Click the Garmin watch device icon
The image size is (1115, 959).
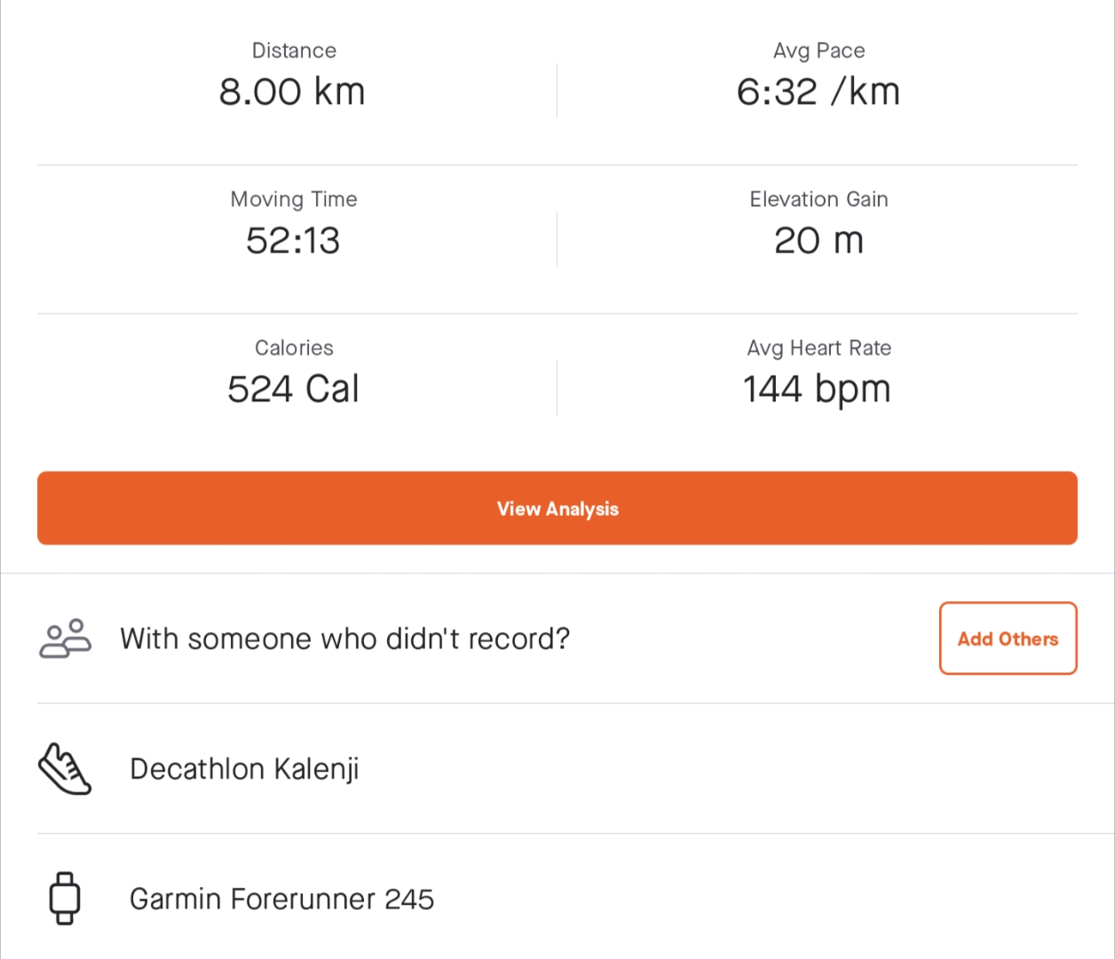coord(64,899)
